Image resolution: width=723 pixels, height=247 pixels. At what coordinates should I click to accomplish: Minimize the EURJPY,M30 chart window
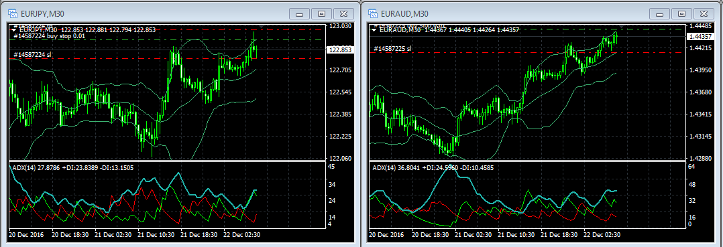299,14
